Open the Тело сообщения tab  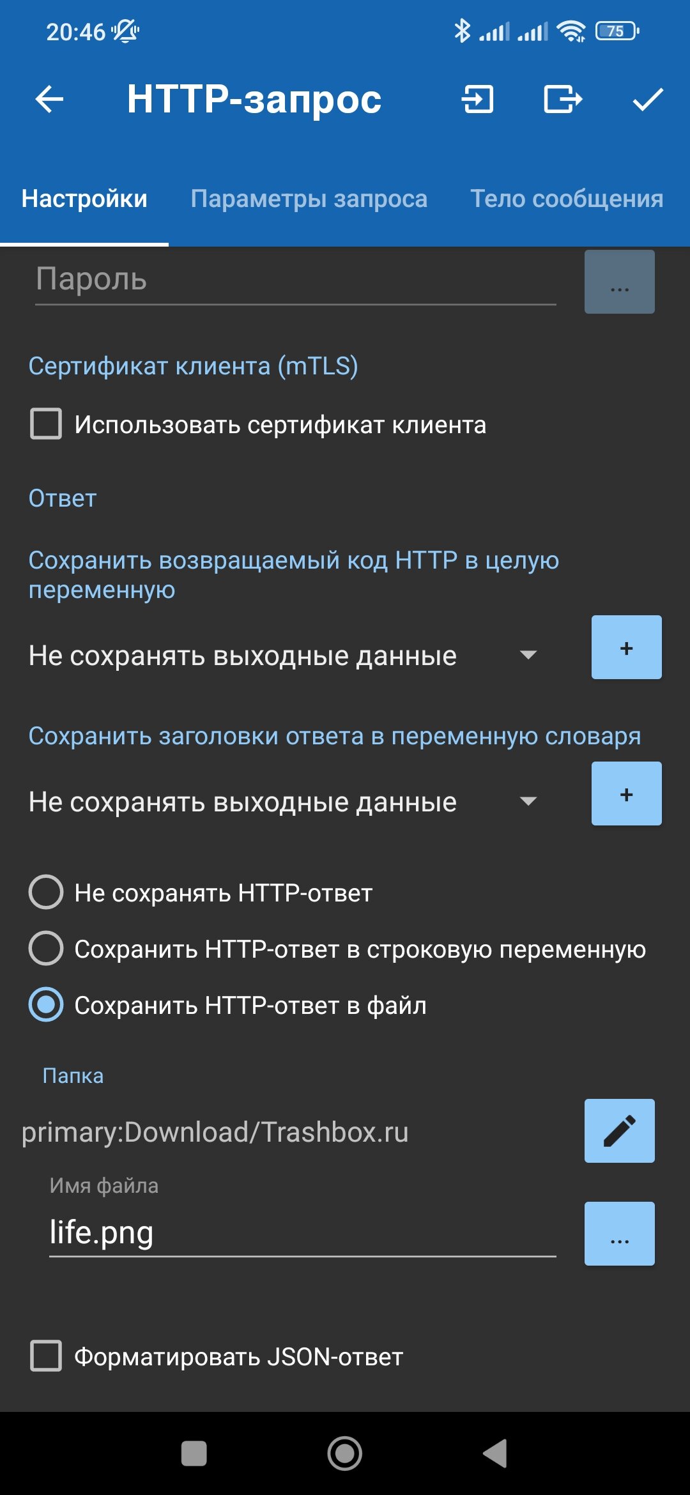[567, 199]
